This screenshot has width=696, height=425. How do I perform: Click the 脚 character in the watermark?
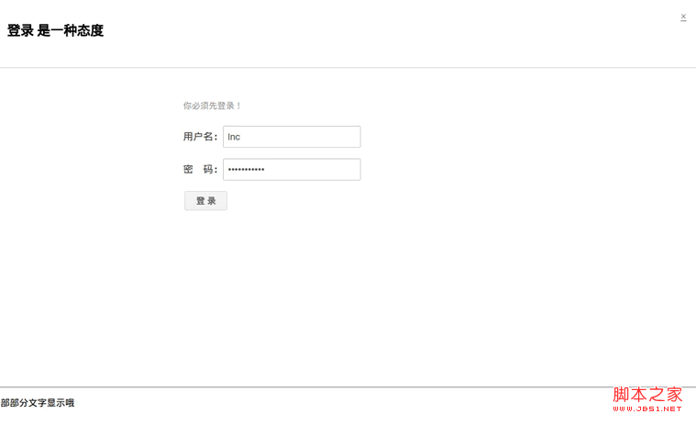tap(621, 394)
